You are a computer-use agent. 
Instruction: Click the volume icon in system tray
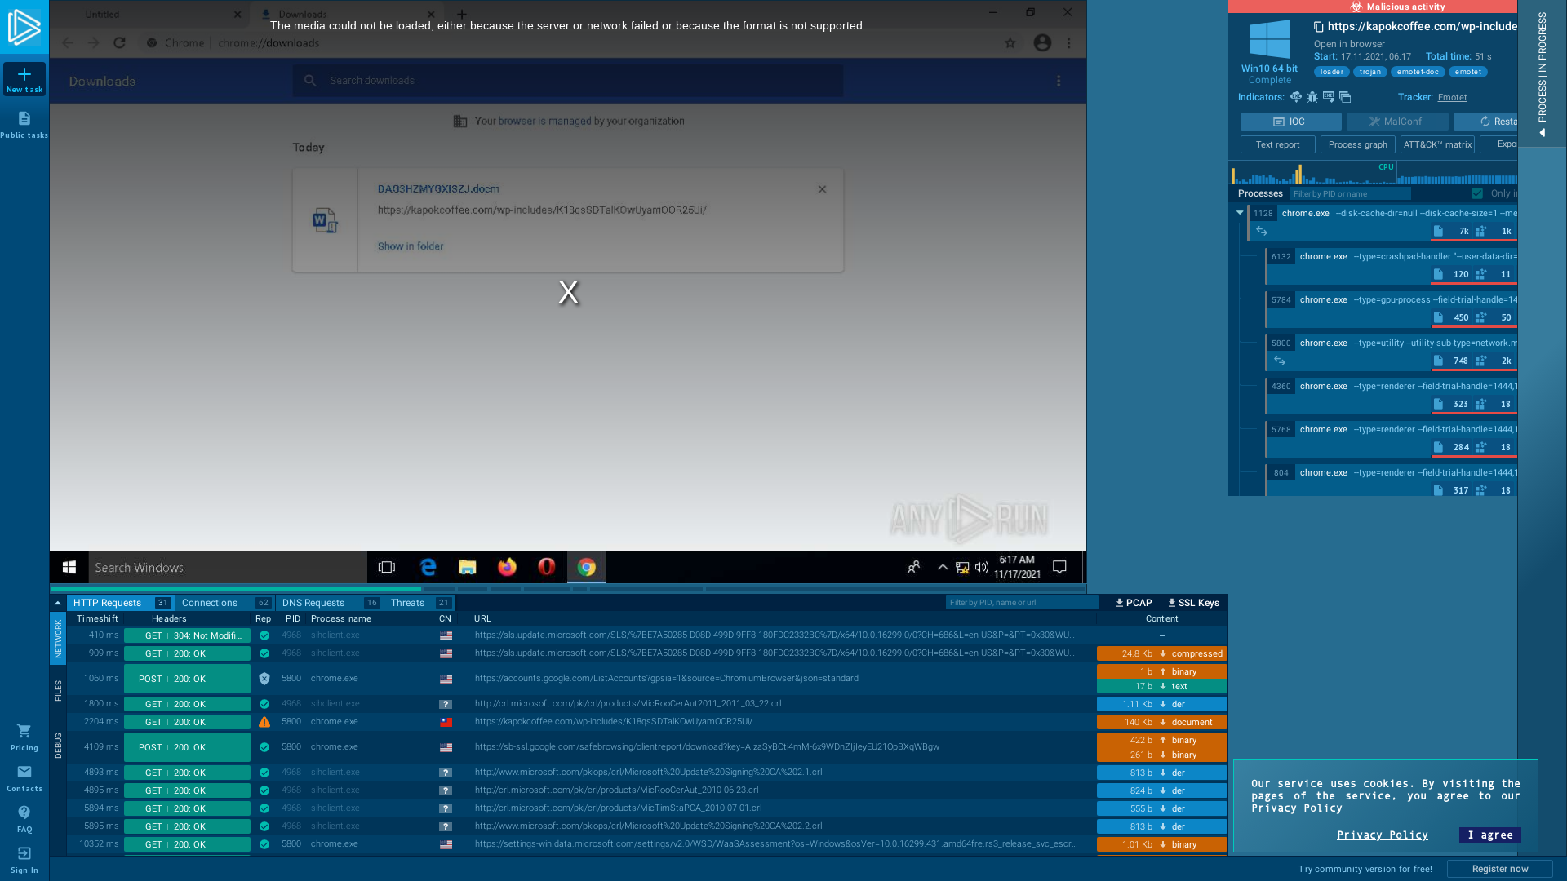point(982,567)
